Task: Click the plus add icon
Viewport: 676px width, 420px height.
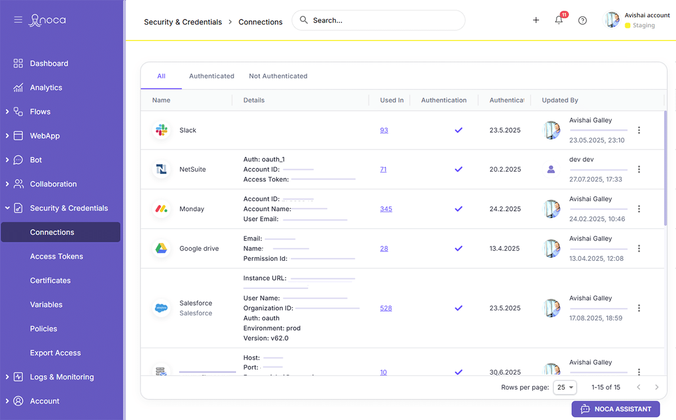Action: 536,20
